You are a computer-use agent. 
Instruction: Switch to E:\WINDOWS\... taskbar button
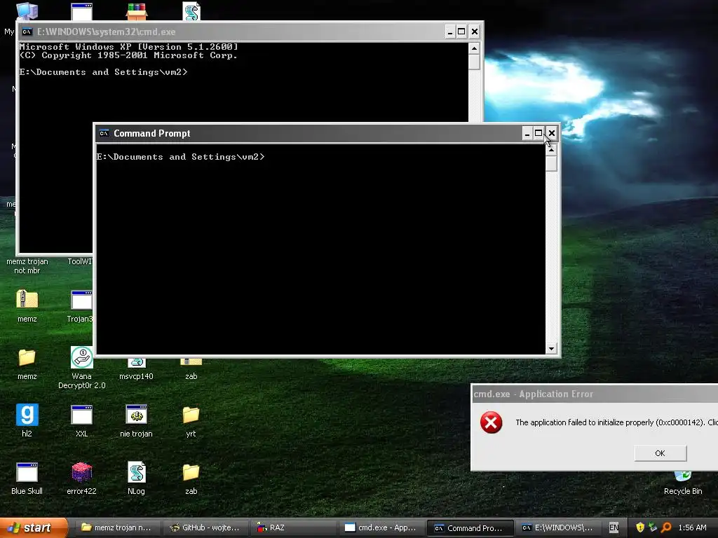click(557, 527)
